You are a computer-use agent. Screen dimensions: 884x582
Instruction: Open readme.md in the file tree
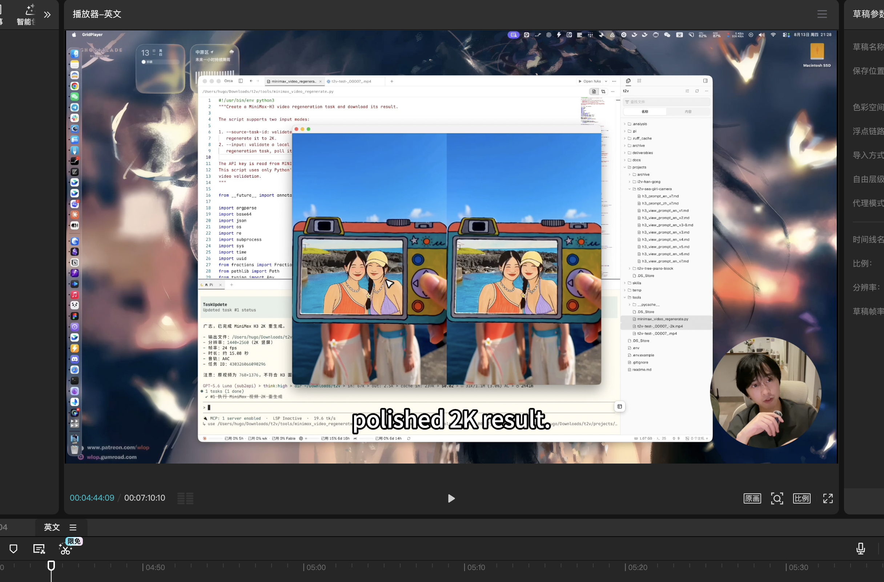642,370
